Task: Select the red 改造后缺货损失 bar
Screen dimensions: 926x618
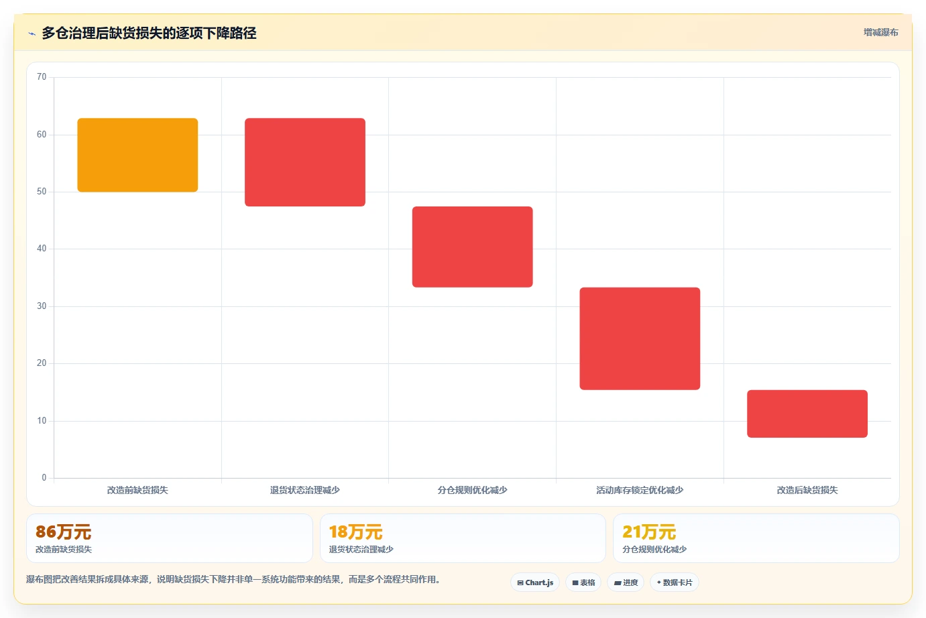Action: click(x=807, y=414)
